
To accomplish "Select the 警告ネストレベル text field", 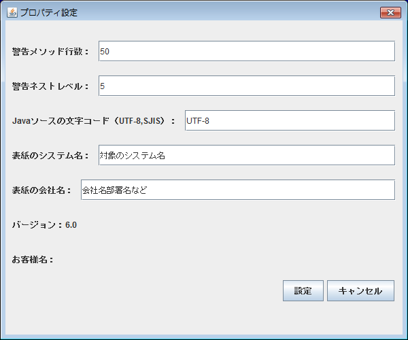I will click(x=247, y=86).
